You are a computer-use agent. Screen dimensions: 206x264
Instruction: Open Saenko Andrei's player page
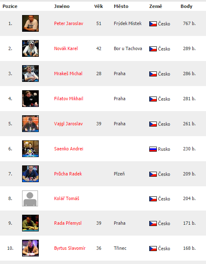pos(68,149)
